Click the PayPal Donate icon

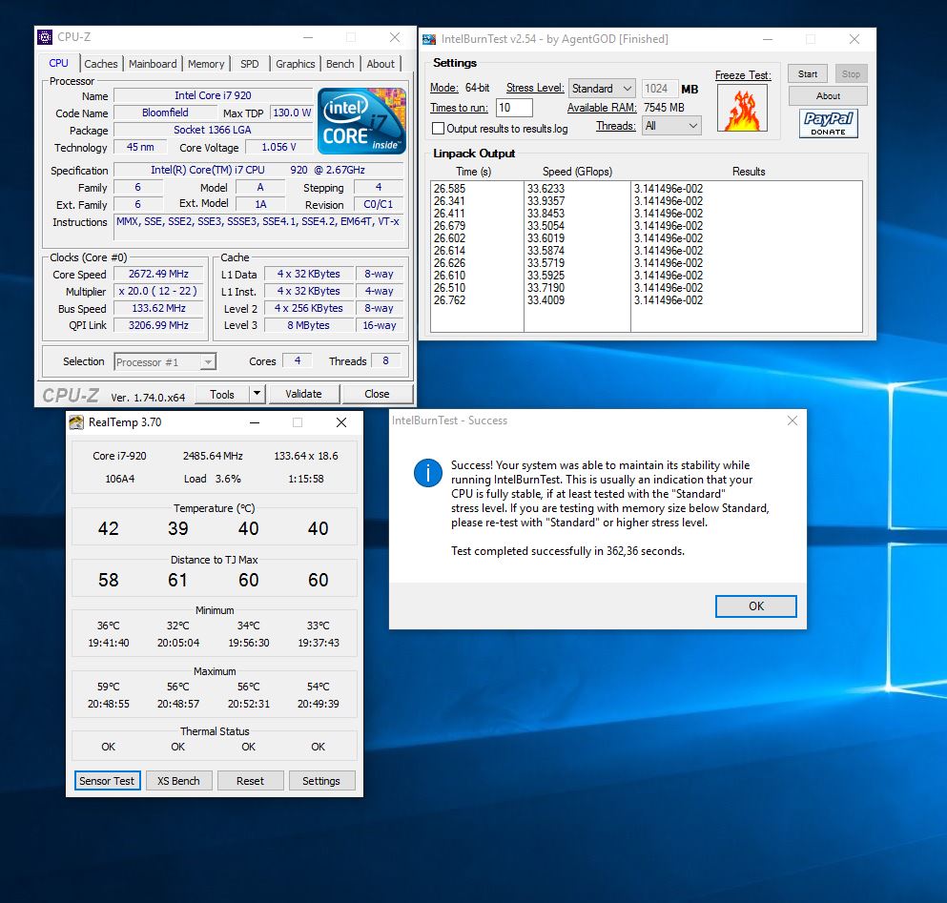click(x=828, y=123)
